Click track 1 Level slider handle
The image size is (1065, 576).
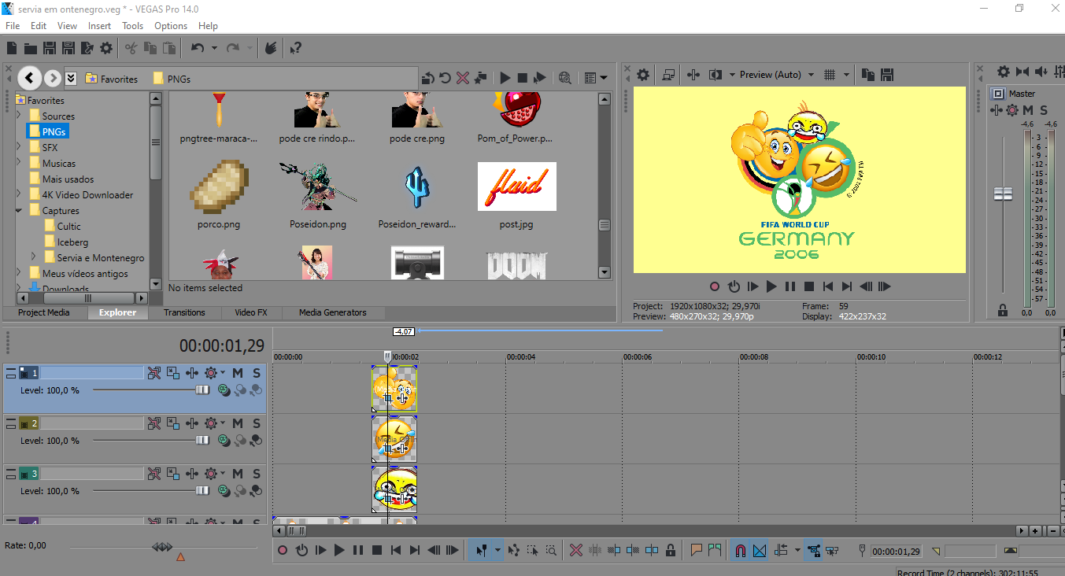(x=202, y=390)
